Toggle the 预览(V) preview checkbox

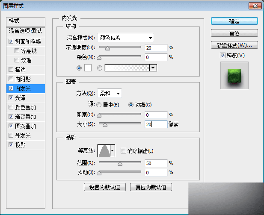point(222,55)
